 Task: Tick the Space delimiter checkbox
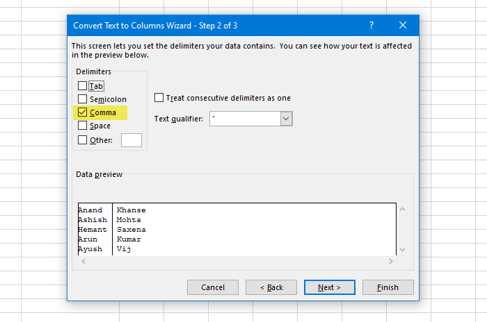click(x=83, y=126)
